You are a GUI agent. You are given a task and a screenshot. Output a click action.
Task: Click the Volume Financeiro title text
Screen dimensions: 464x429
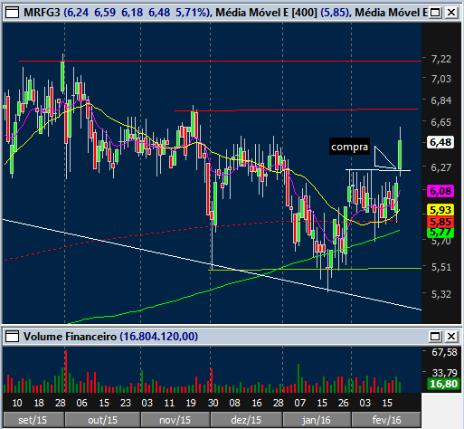[70, 337]
